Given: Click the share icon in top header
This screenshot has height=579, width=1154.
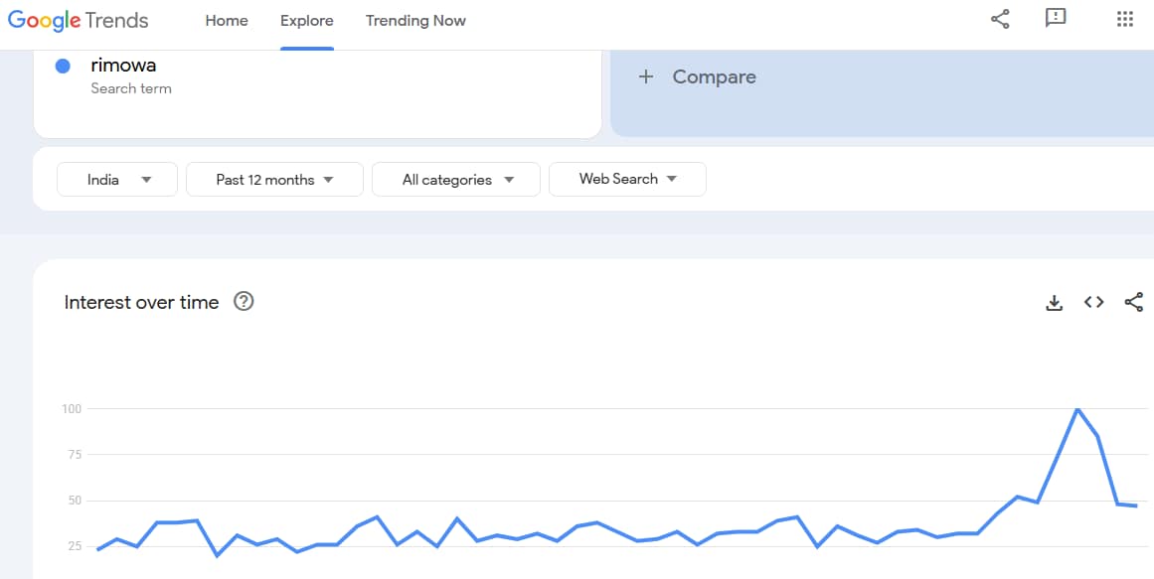Looking at the screenshot, I should pyautogui.click(x=1000, y=19).
